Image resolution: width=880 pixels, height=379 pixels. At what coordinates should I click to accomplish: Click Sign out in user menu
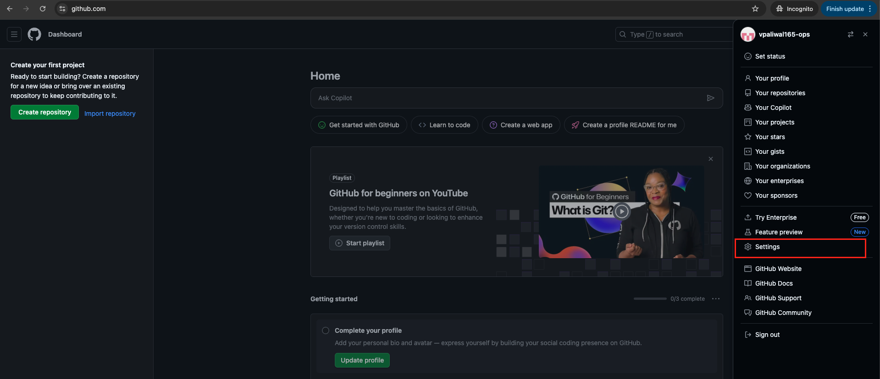tap(767, 335)
